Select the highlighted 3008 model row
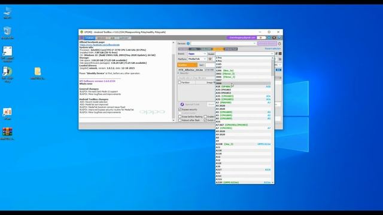The width and height of the screenshot is (383, 215). coord(244,84)
